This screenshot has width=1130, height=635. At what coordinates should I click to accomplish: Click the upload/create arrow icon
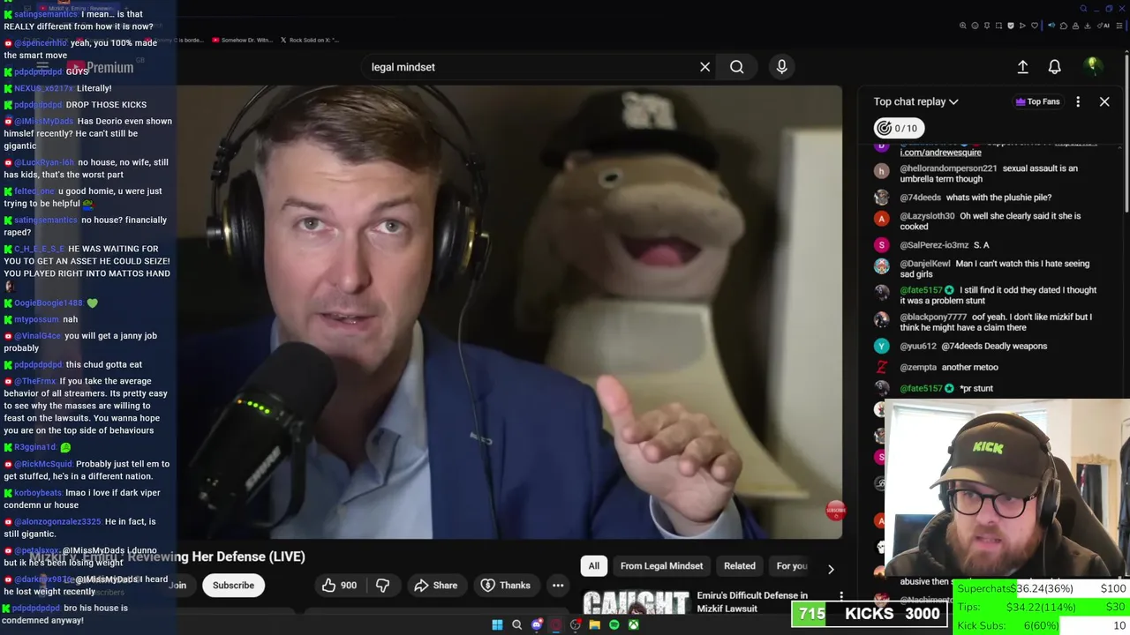1022,67
